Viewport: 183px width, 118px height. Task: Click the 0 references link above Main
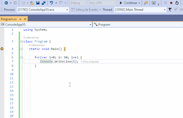click(37, 45)
